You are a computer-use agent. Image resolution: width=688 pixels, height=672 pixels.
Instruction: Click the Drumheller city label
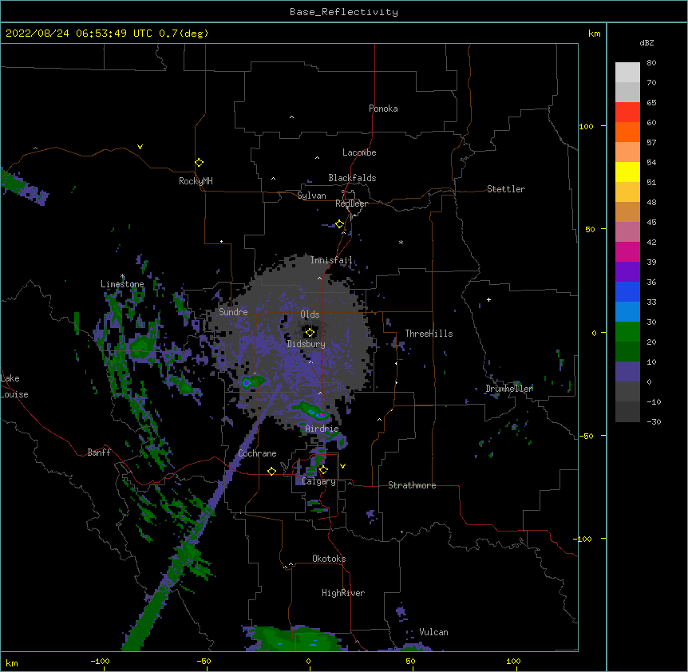coord(509,389)
